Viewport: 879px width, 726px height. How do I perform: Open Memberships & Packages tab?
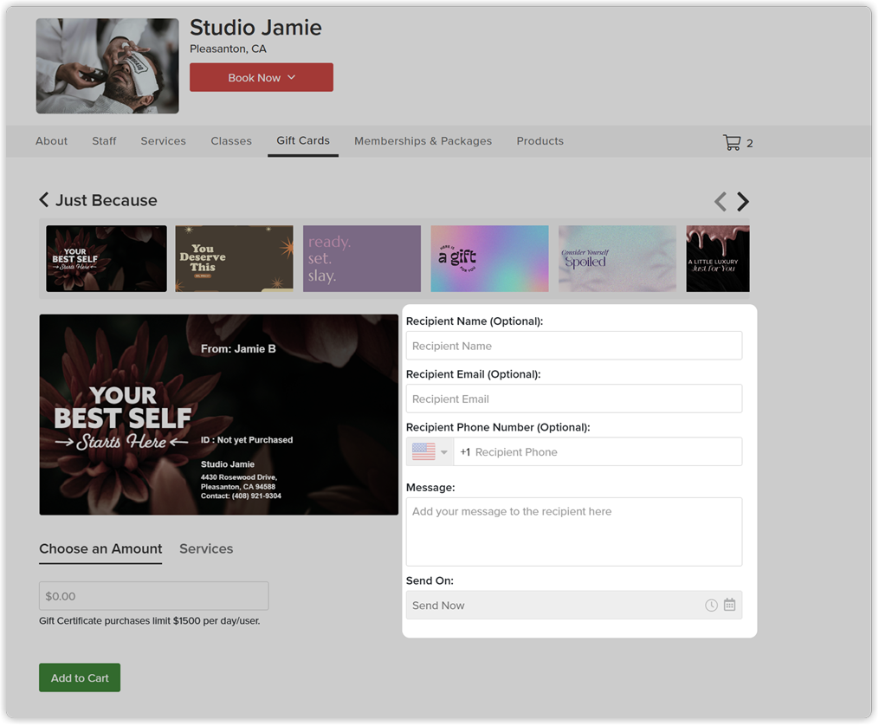tap(423, 140)
